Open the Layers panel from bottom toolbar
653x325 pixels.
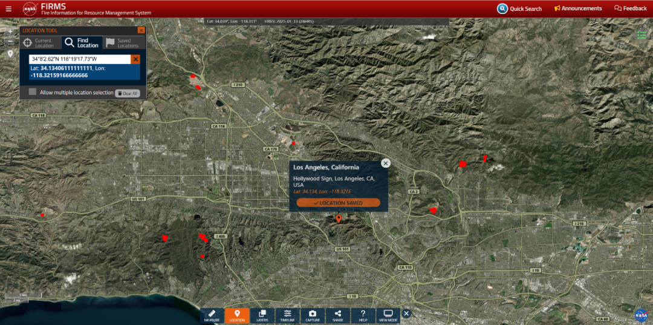point(262,315)
